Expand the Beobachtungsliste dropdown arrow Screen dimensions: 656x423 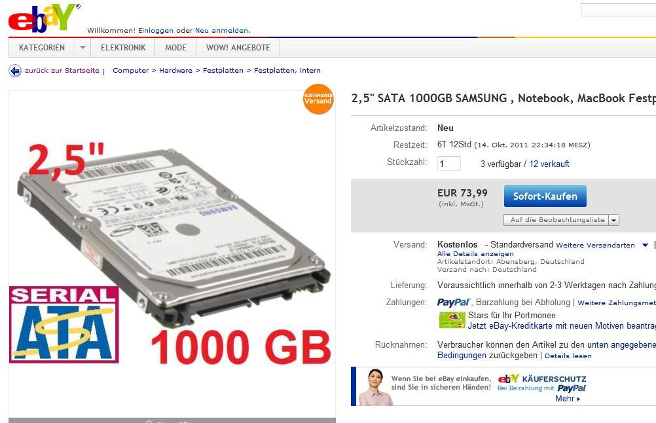(613, 220)
